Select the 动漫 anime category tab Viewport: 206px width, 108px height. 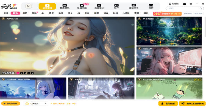click(61, 13)
